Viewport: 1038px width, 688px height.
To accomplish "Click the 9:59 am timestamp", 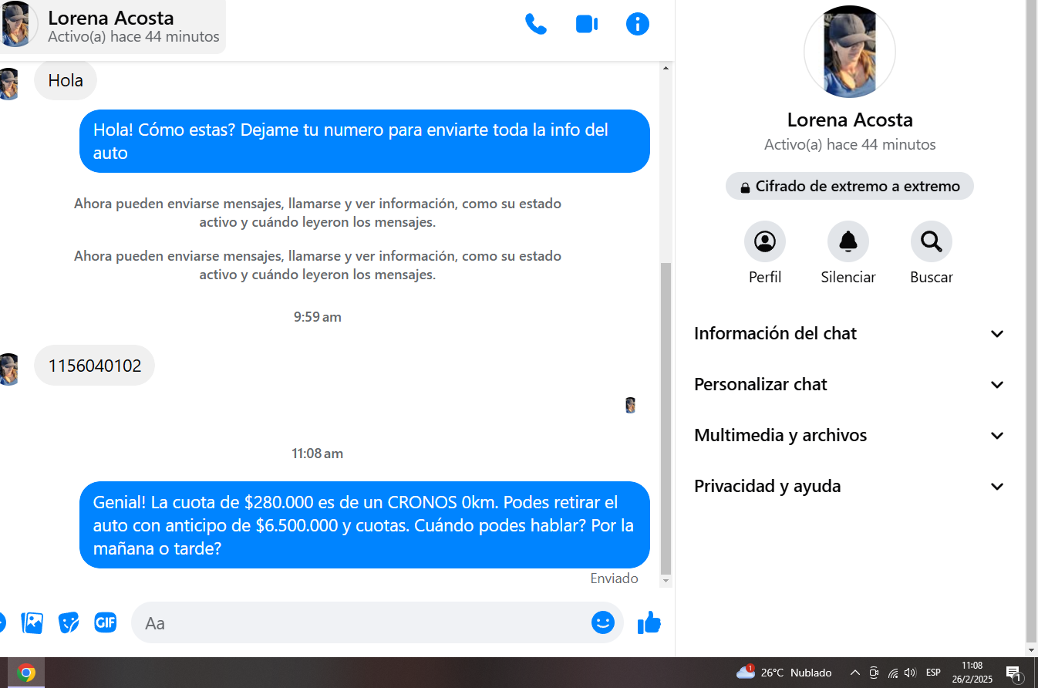I will tap(318, 317).
